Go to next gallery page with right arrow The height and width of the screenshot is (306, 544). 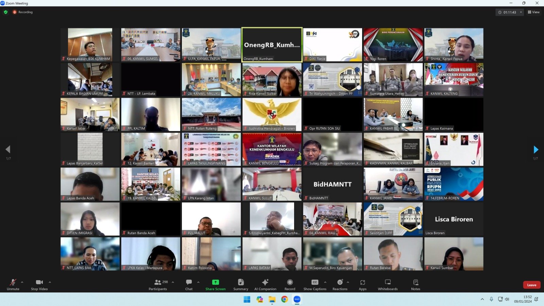click(536, 149)
